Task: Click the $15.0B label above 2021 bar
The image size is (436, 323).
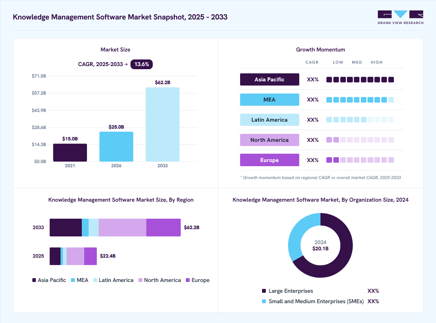Action: coord(70,139)
